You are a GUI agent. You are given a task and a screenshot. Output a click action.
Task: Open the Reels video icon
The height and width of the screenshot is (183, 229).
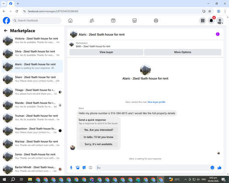[x=113, y=21]
